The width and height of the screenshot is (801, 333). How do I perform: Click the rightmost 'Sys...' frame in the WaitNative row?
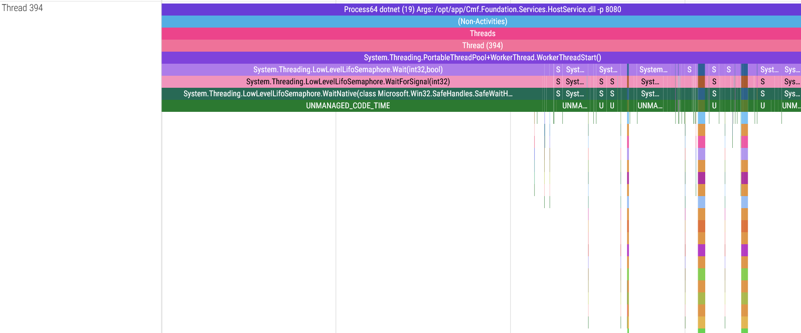pos(791,94)
